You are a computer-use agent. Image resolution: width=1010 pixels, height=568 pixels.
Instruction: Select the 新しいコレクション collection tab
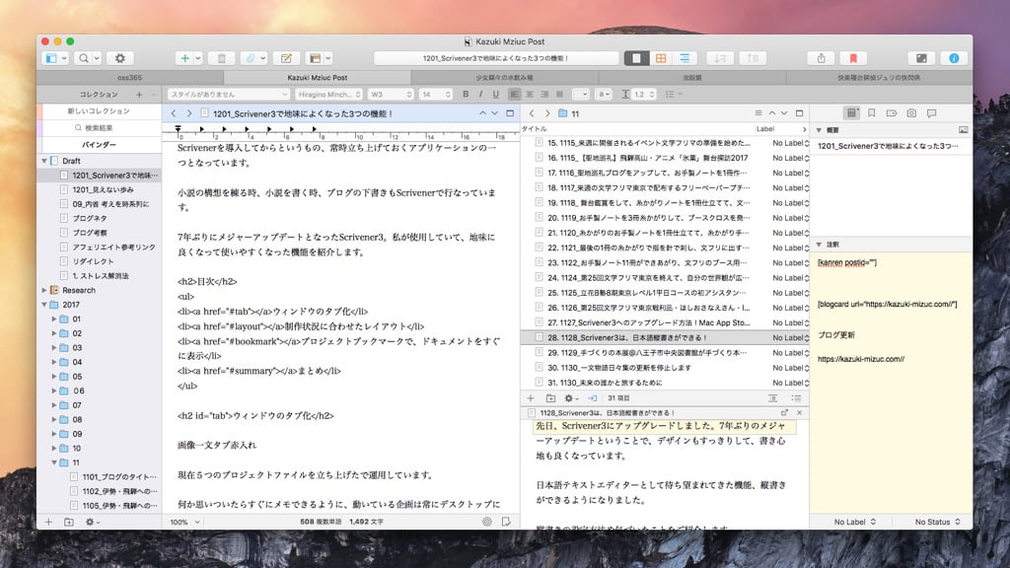(99, 110)
